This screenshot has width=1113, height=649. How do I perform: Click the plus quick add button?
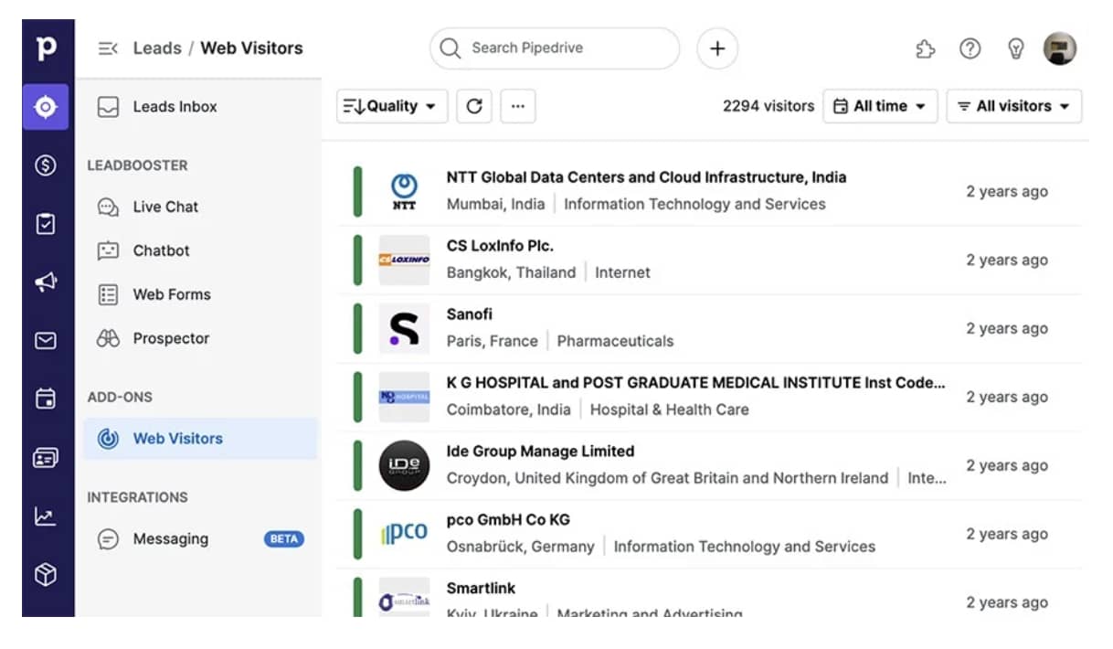click(717, 48)
